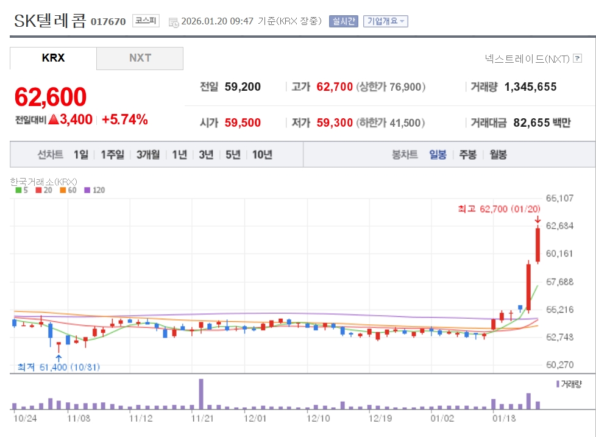Expand the 기업개요 dropdown
The image size is (596, 437).
tap(385, 21)
